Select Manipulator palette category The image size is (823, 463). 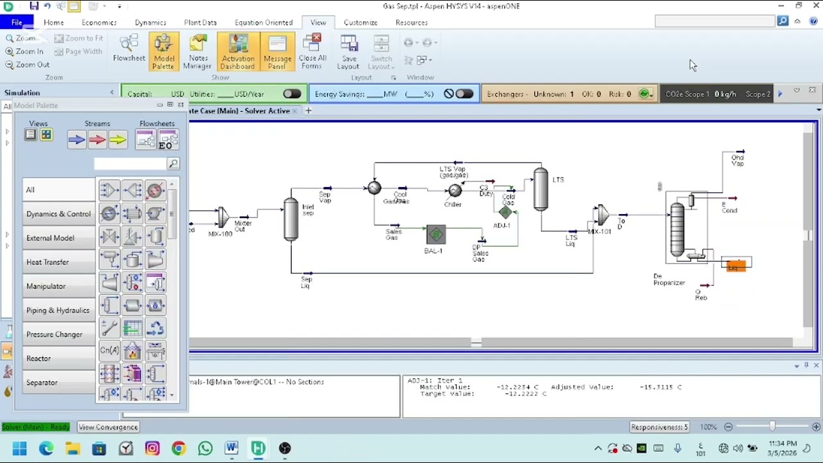pyautogui.click(x=59, y=286)
